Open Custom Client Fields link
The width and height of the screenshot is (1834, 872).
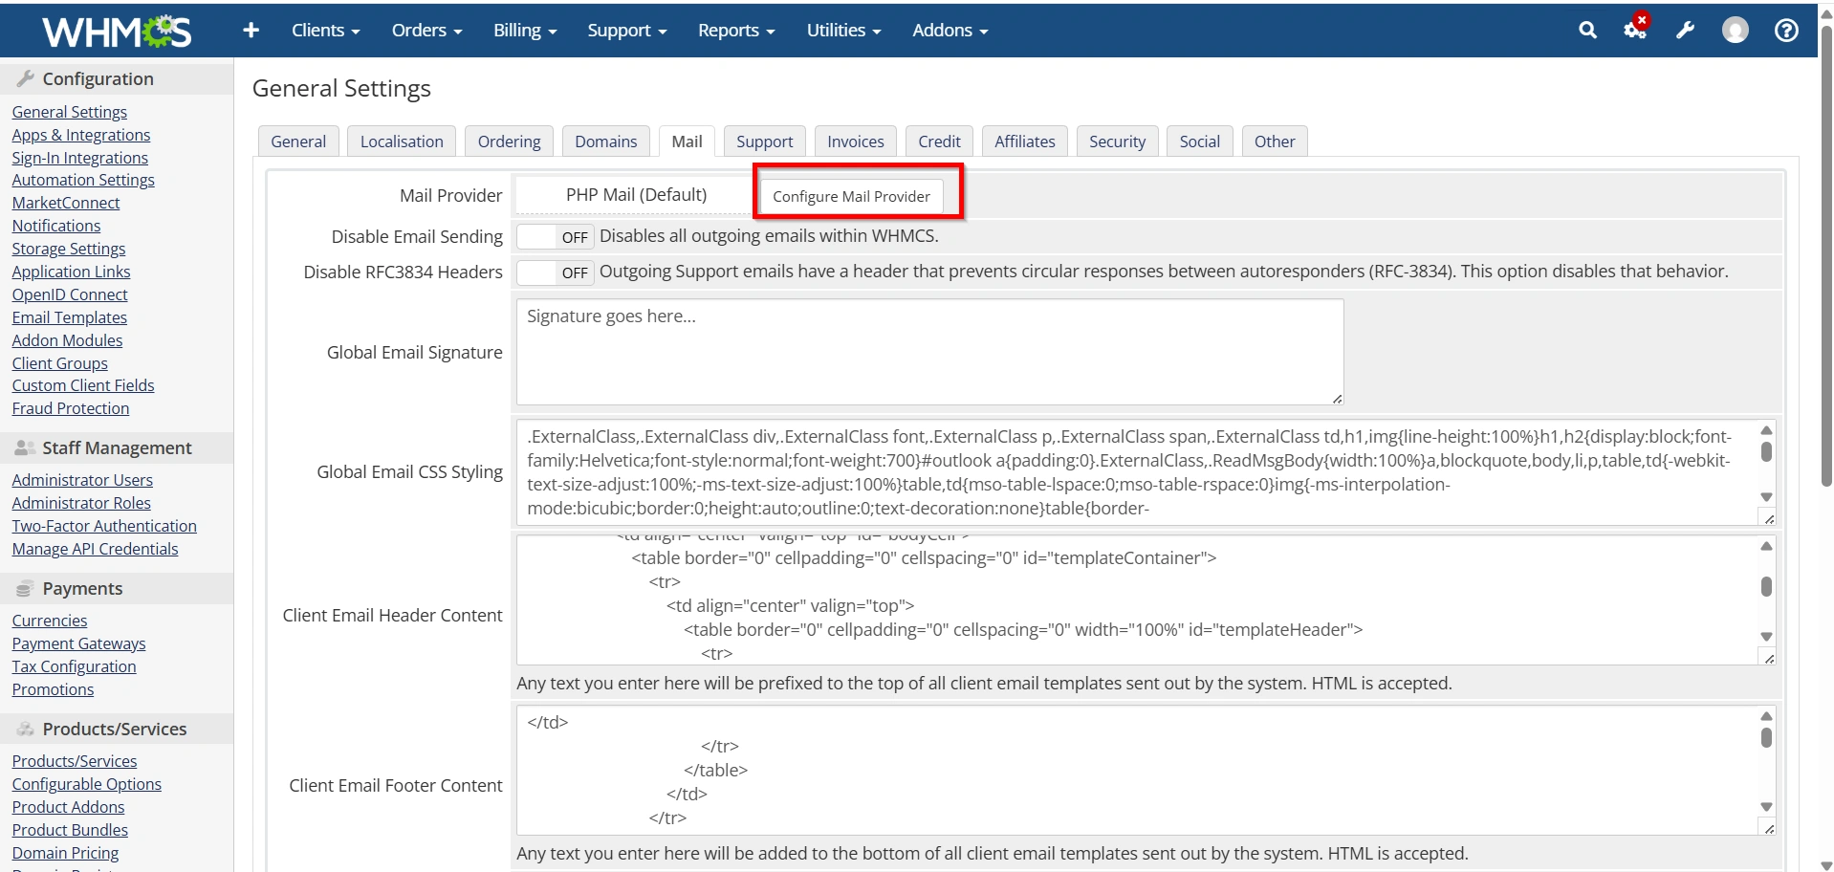point(83,385)
